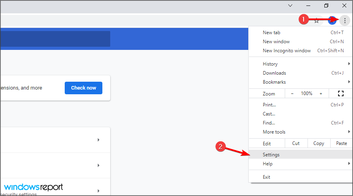Click the blue settings search field
Image resolution: width=353 pixels, height=196 pixels.
(55, 39)
